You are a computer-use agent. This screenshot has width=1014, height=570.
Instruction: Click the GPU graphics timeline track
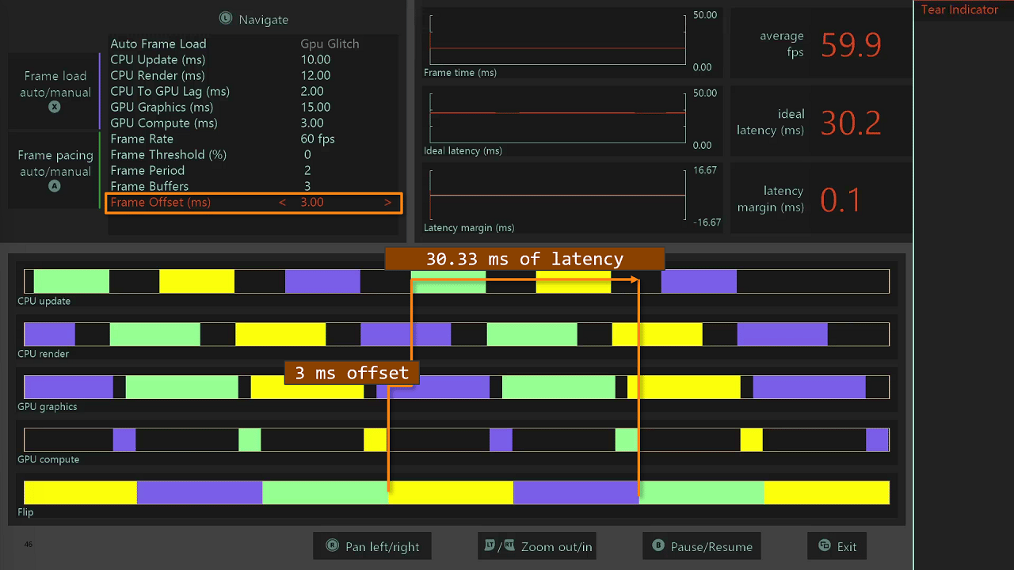[x=456, y=387]
